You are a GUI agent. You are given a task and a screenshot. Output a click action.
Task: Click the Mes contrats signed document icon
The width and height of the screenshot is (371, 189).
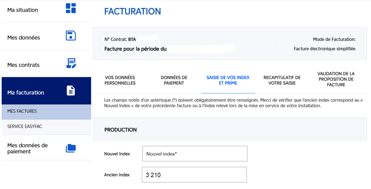coord(71,63)
